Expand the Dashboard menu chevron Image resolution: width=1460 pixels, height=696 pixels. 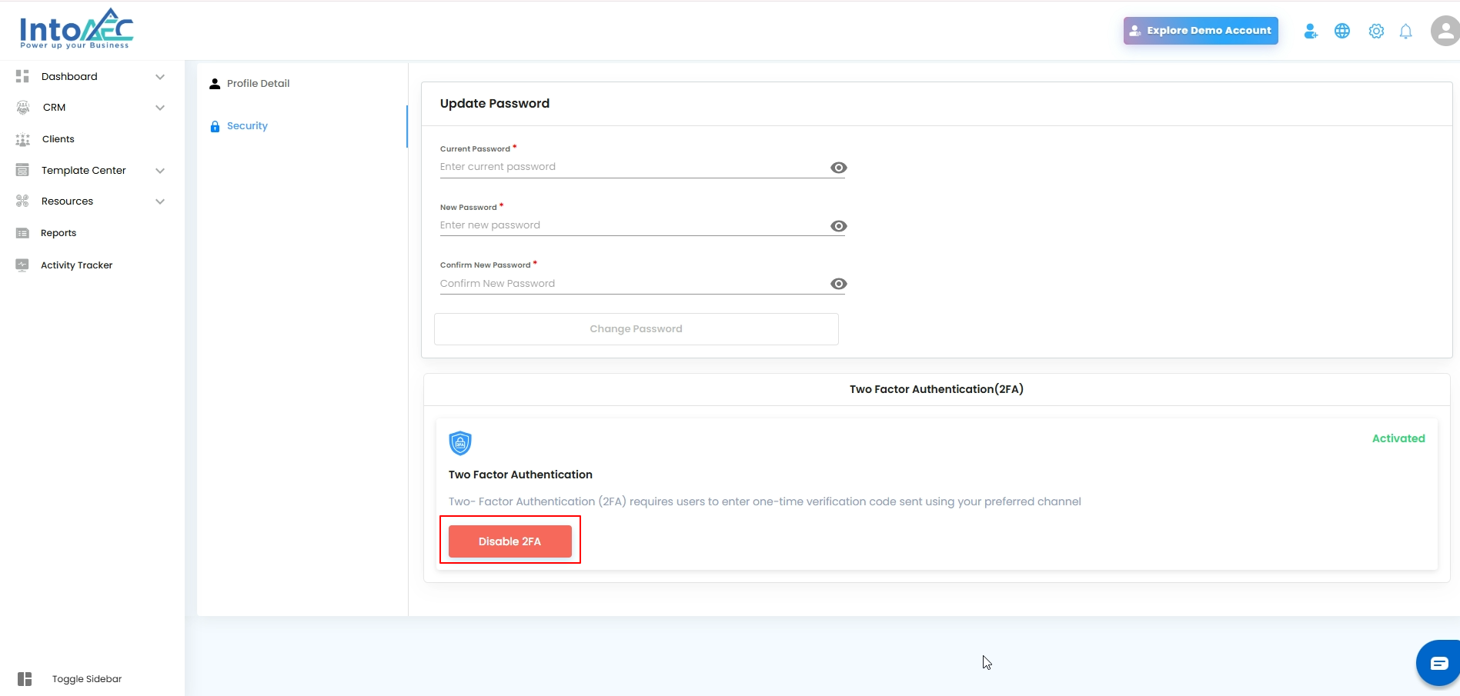click(160, 77)
